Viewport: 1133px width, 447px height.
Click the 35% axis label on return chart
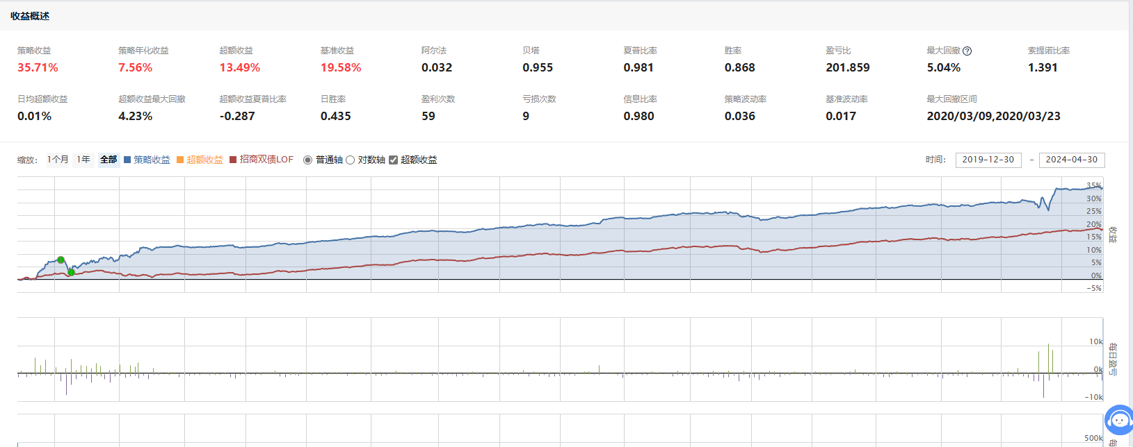pyautogui.click(x=1094, y=185)
